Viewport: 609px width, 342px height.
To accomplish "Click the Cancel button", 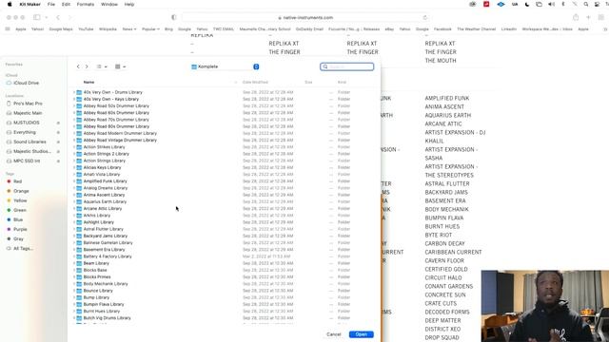I will click(x=334, y=334).
